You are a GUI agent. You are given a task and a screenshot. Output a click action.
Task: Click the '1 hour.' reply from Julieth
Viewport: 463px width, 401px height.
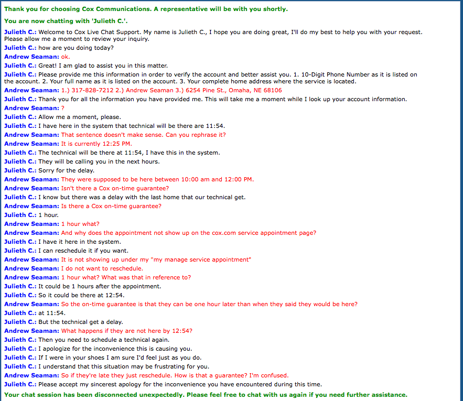[x=31, y=215]
